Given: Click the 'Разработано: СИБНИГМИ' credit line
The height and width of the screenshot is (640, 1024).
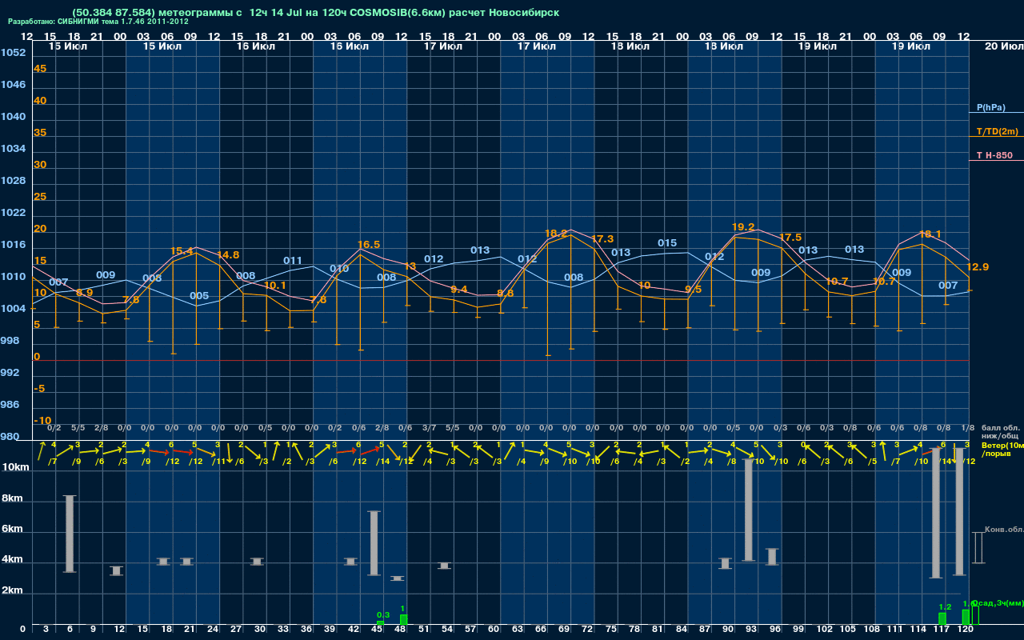Looking at the screenshot, I should pyautogui.click(x=98, y=22).
